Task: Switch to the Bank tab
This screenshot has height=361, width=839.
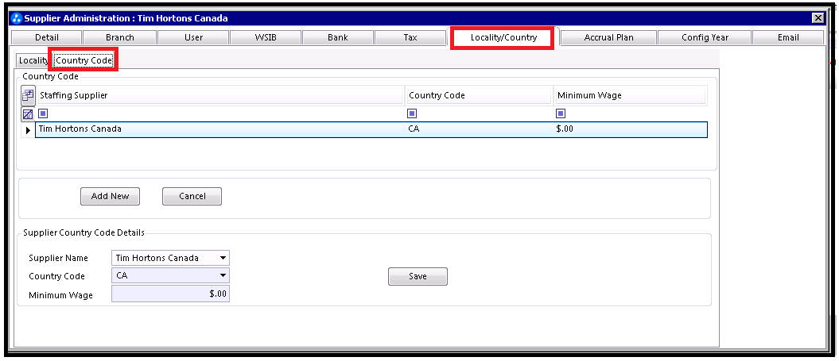Action: (x=338, y=37)
